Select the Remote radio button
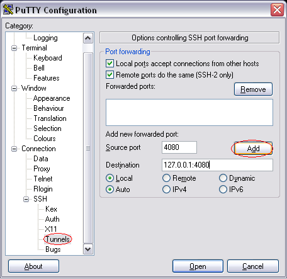Viewport: 287px width, 279px height. (166, 178)
